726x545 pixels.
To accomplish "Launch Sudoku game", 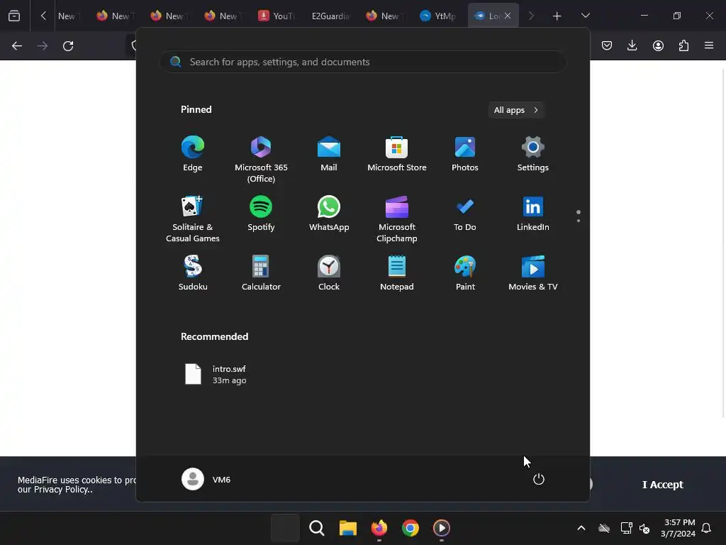I will point(193,273).
